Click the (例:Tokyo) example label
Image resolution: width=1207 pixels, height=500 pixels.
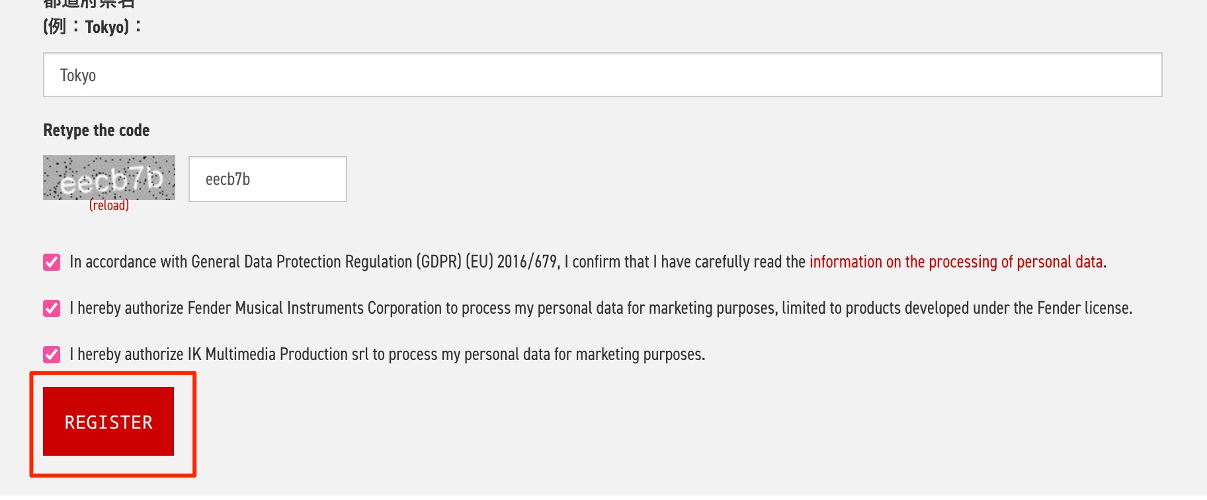[92, 27]
